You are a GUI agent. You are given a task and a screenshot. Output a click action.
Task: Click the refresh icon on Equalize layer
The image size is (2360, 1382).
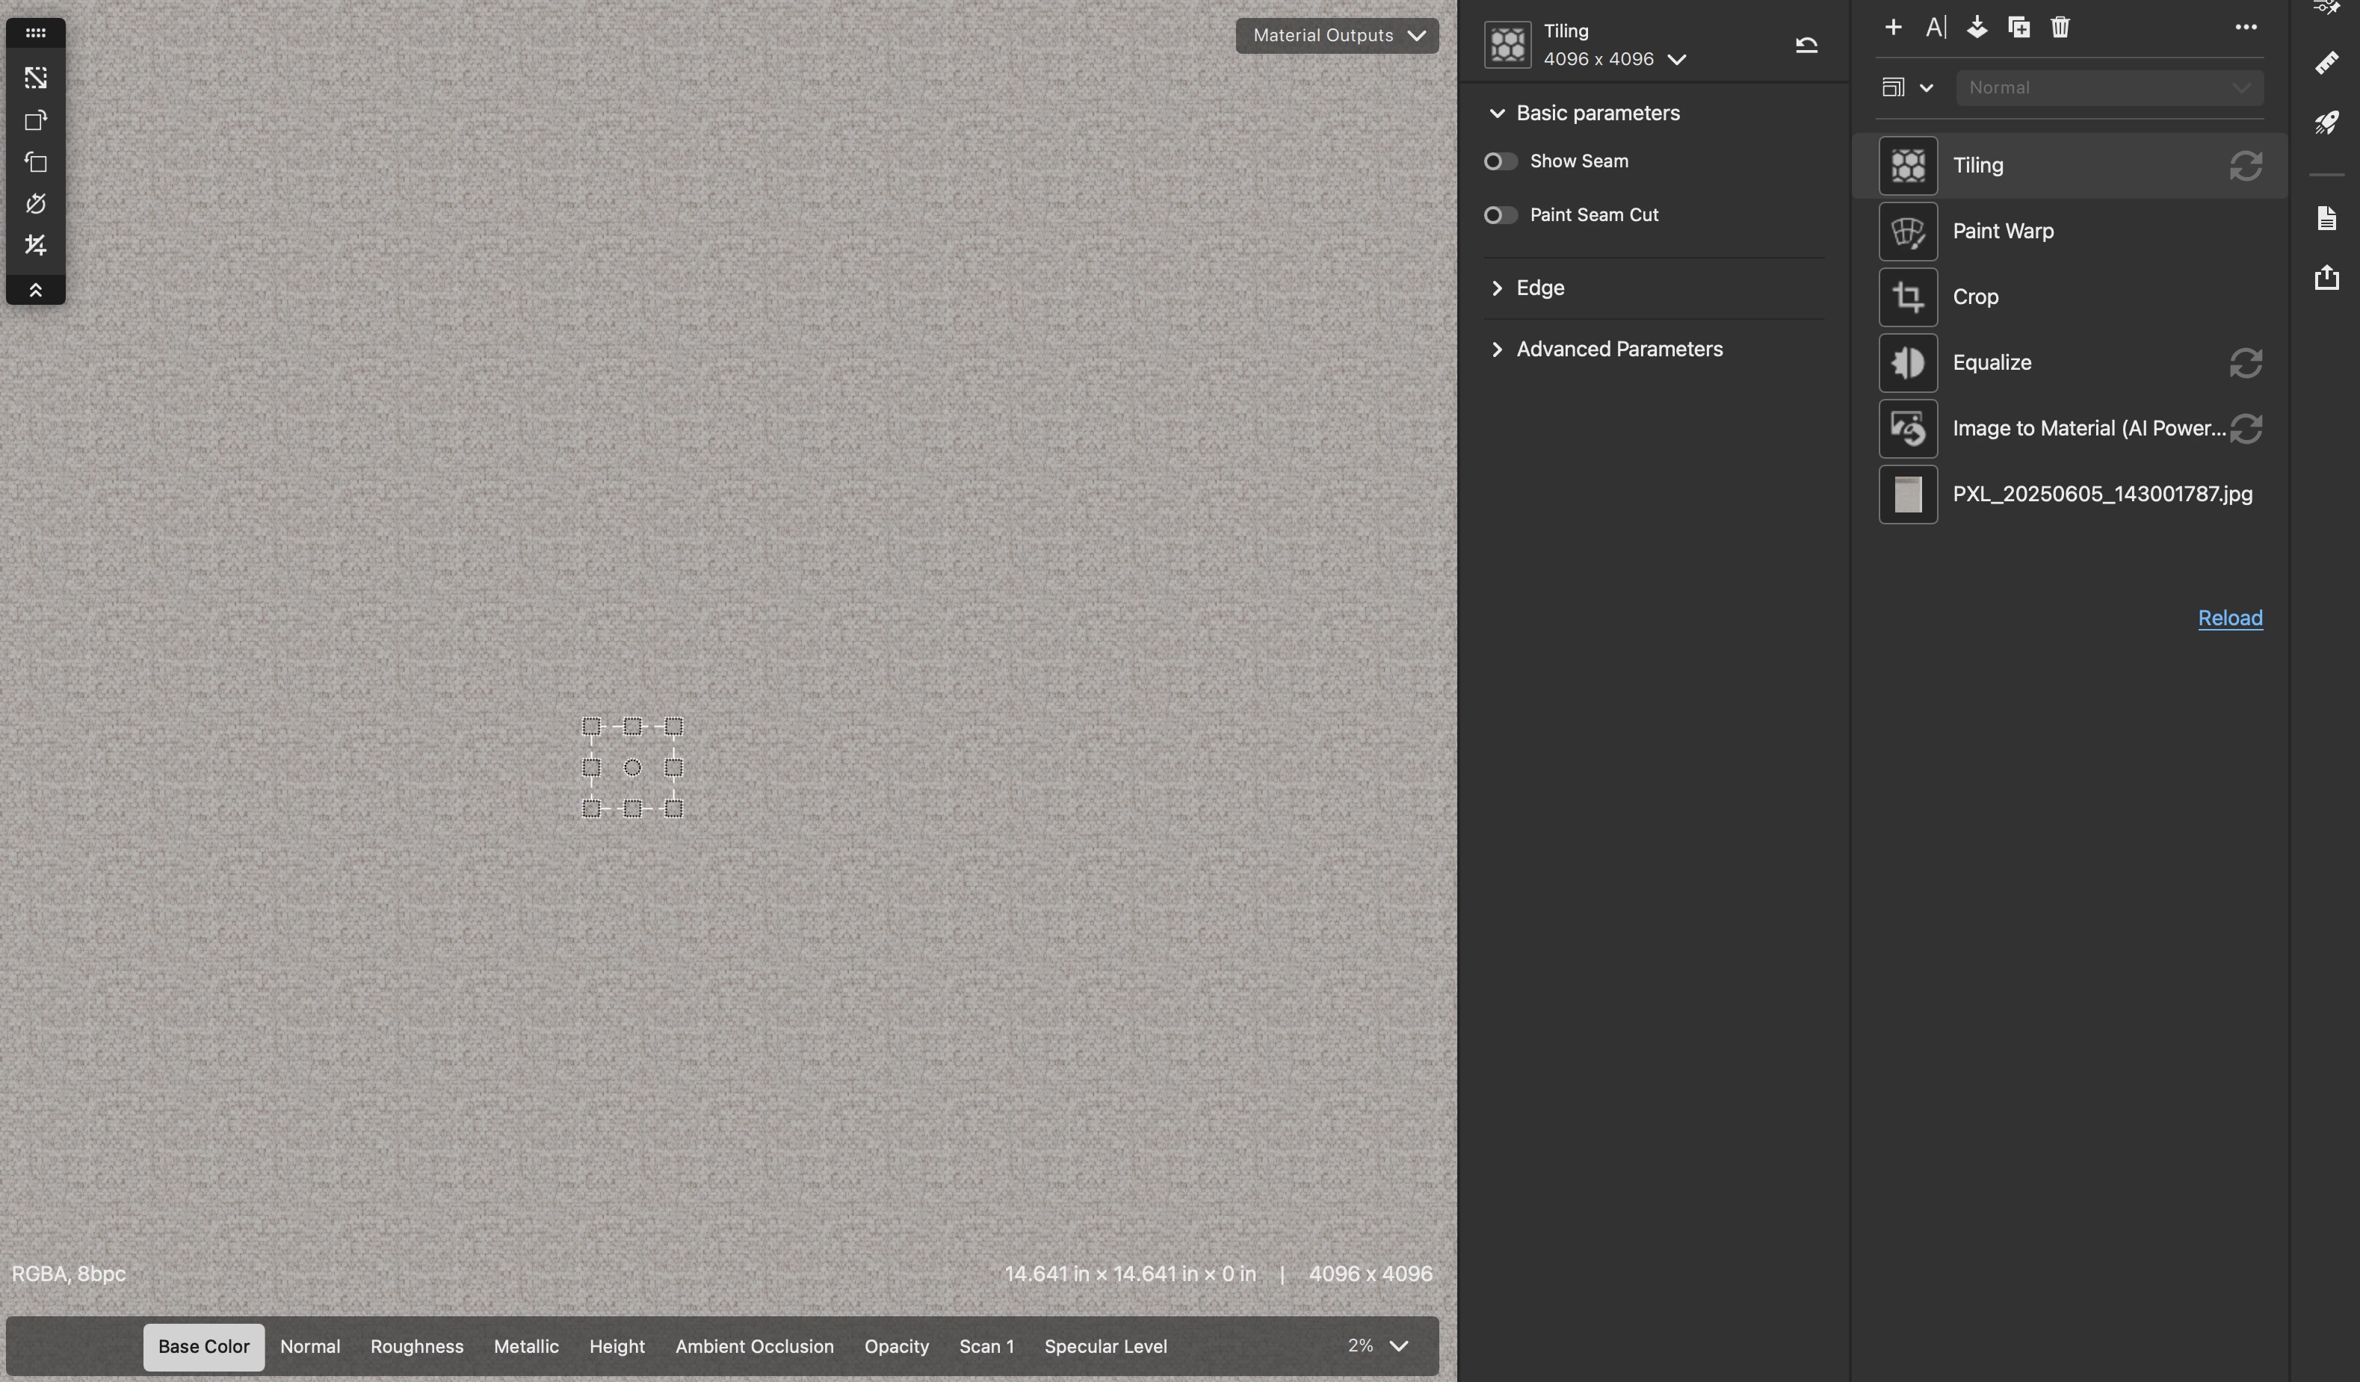pos(2245,363)
